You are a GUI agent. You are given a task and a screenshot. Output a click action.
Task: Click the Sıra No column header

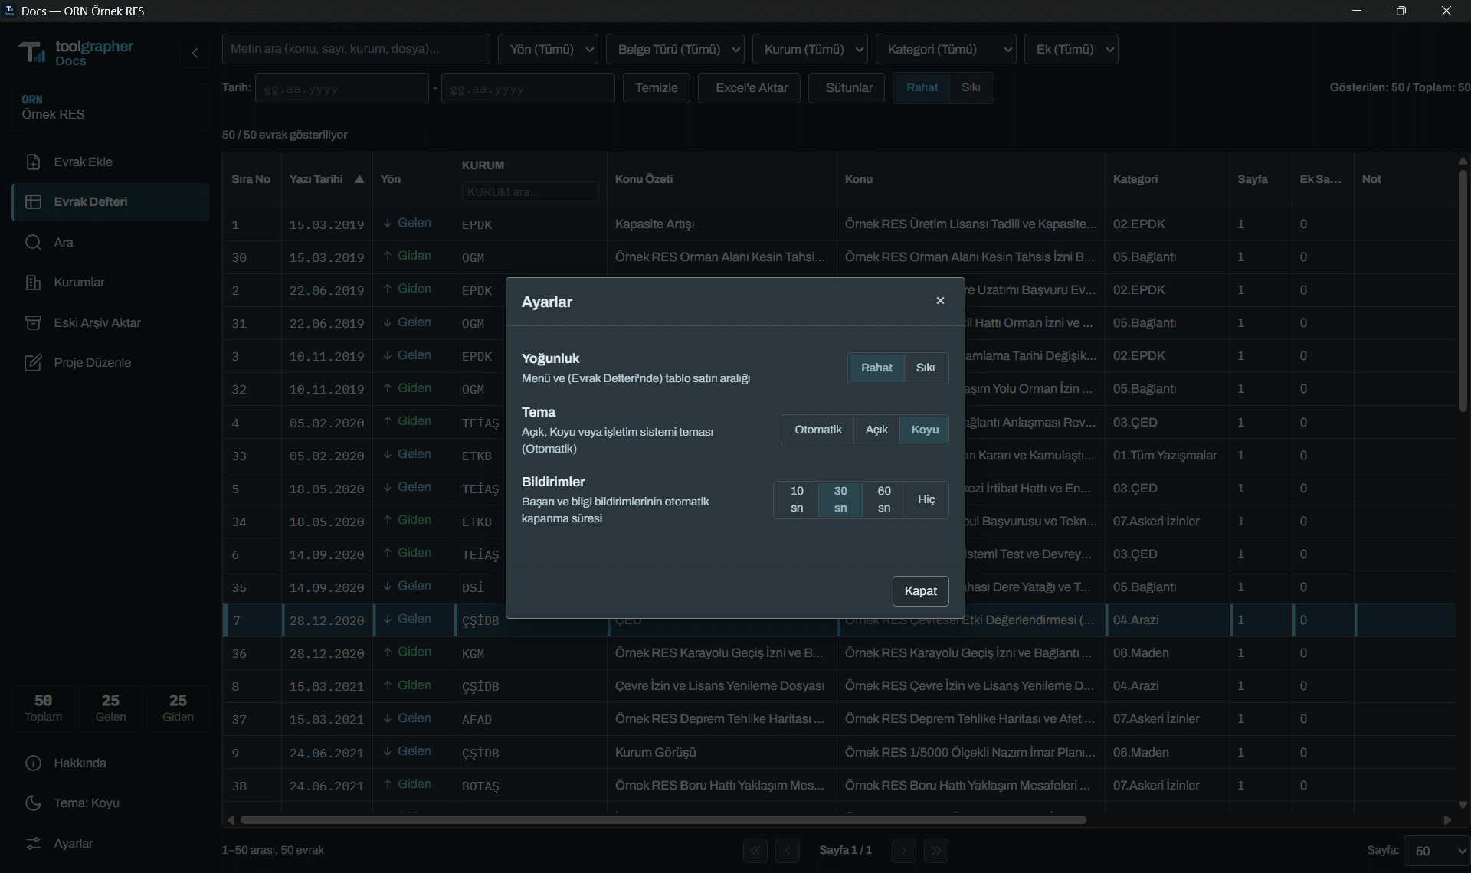[x=251, y=179]
